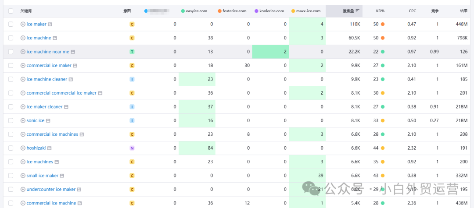This screenshot has width=474, height=208.
Task: Click maxx-ice.com column header
Action: coord(306,11)
